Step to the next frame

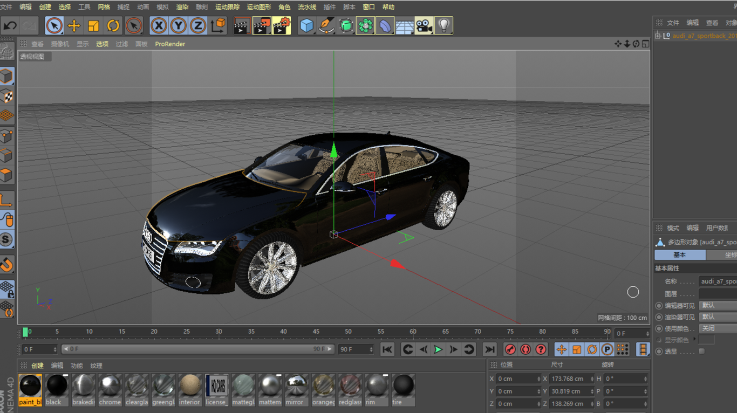(x=453, y=349)
